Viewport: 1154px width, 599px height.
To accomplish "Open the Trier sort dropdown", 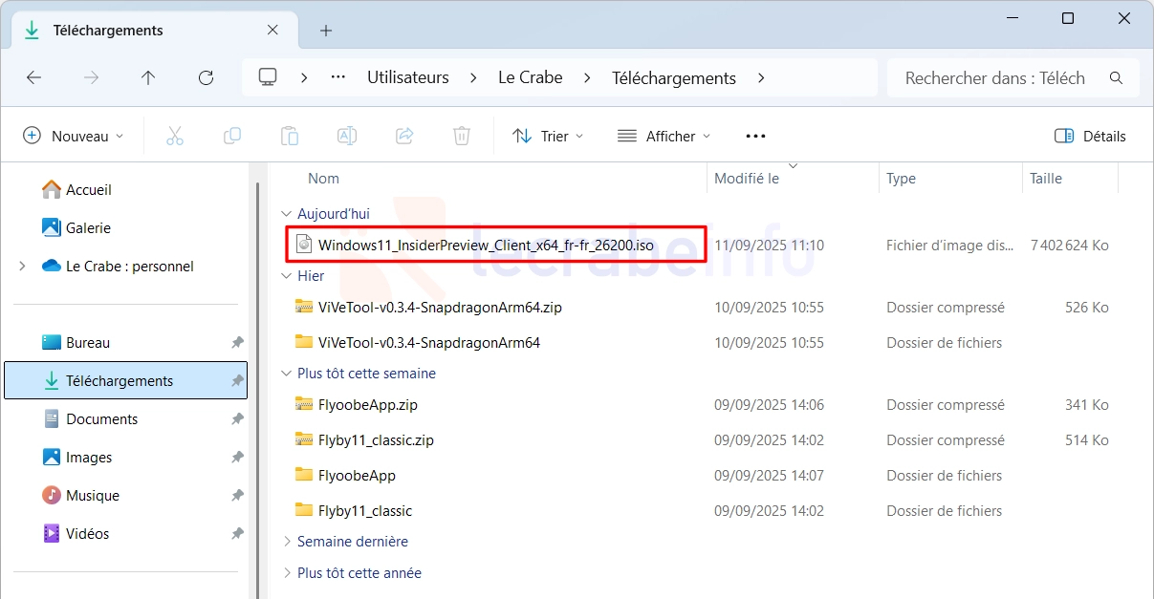I will [x=548, y=136].
